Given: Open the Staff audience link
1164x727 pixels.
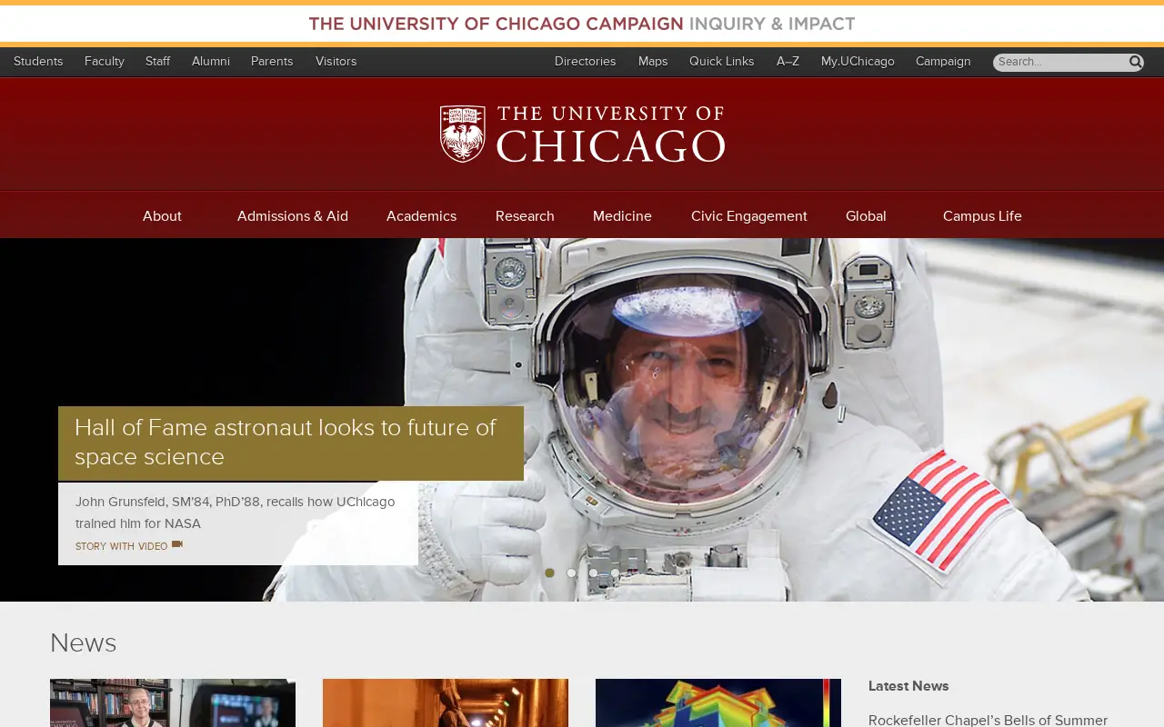Looking at the screenshot, I should tap(158, 61).
